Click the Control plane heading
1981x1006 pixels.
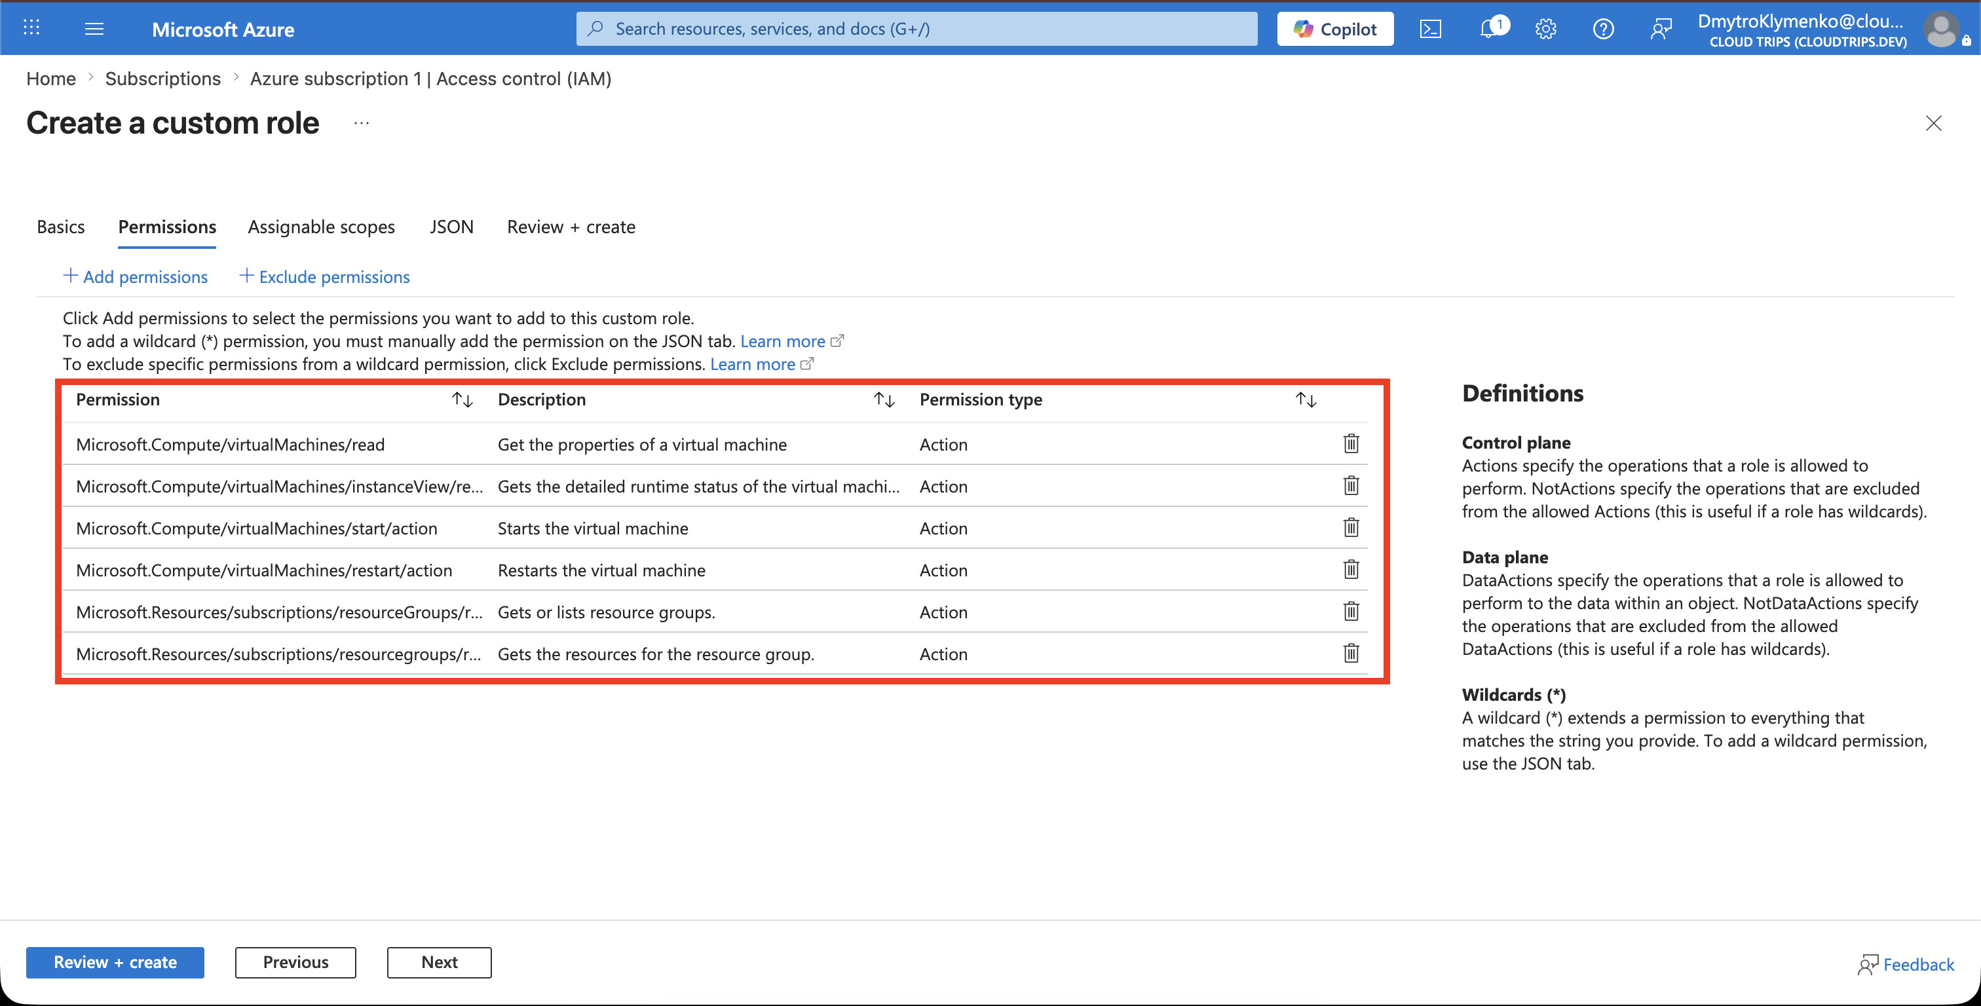pyautogui.click(x=1516, y=442)
